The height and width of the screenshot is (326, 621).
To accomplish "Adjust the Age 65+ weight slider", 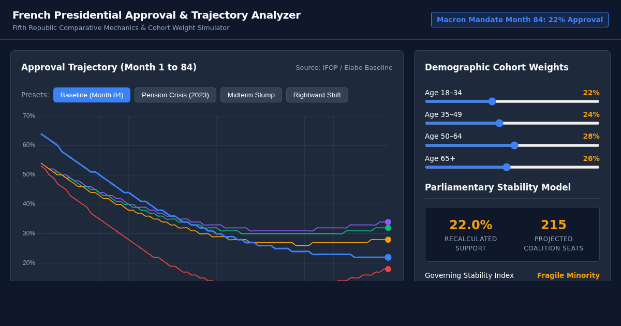I will coord(512,167).
